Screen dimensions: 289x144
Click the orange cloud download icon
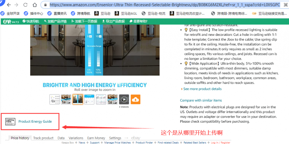pyautogui.click(x=135, y=100)
